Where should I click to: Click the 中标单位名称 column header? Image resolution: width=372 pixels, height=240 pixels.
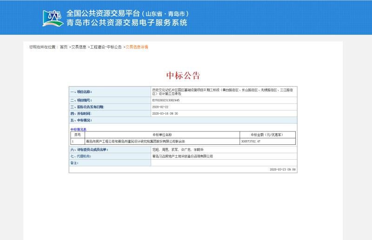click(x=162, y=135)
